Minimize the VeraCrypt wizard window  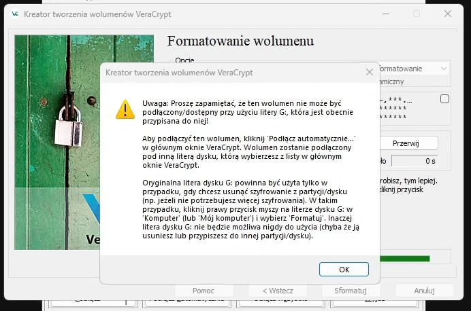point(386,14)
